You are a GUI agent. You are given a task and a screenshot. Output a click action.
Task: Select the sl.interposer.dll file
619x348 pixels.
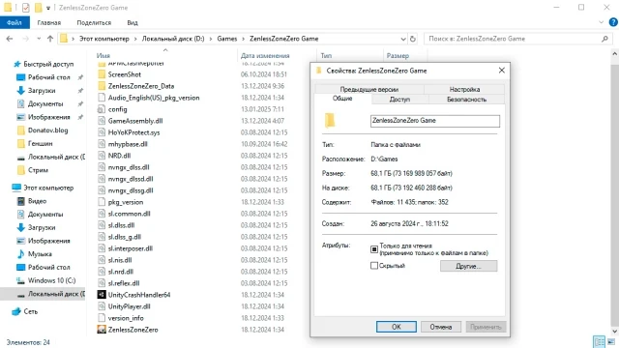[x=131, y=248]
